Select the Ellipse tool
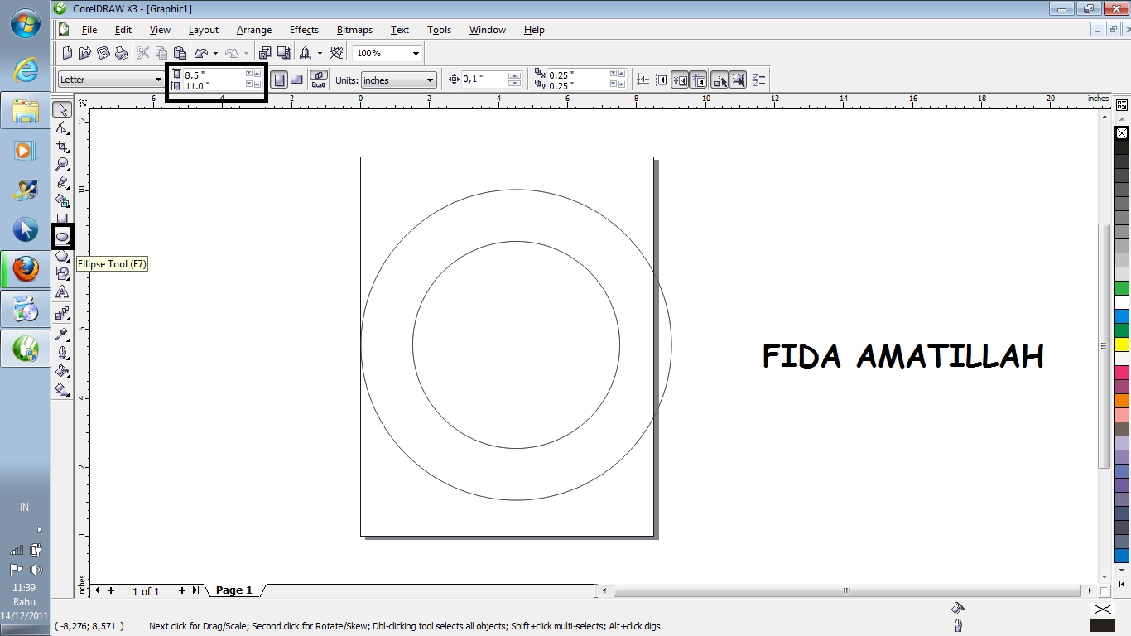The image size is (1131, 636). [62, 237]
